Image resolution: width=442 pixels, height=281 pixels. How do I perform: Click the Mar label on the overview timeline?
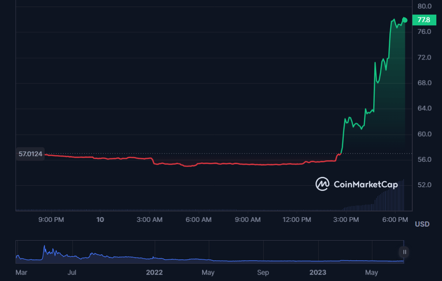22,273
